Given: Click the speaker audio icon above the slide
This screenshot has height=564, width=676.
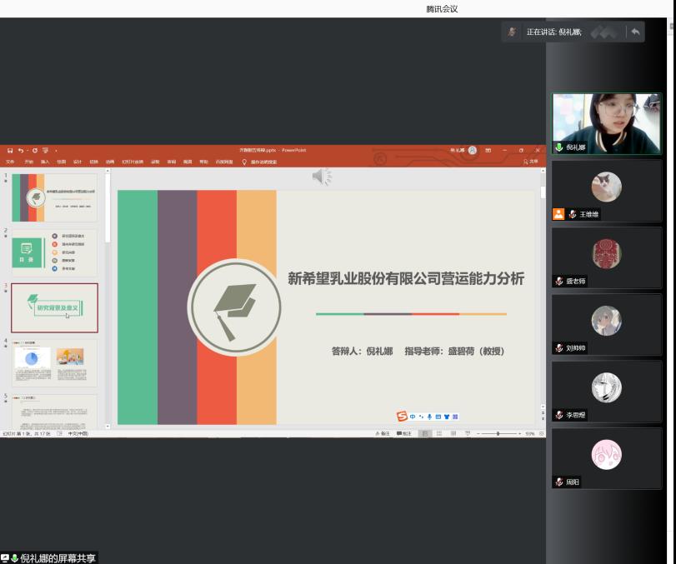Looking at the screenshot, I should 321,176.
